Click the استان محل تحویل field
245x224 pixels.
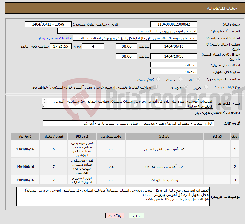[173, 65]
